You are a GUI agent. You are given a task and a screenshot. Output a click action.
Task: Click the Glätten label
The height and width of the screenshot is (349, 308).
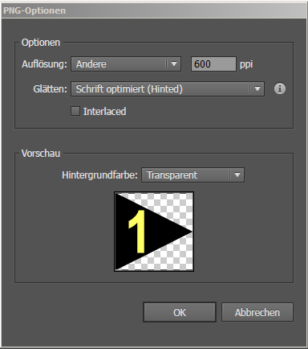tap(50, 89)
